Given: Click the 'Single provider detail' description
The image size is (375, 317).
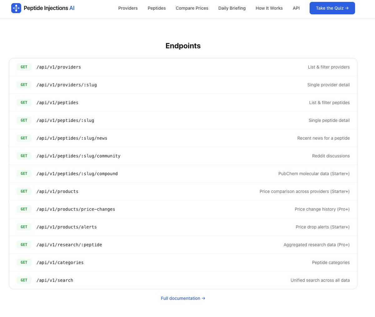Looking at the screenshot, I should point(328,85).
